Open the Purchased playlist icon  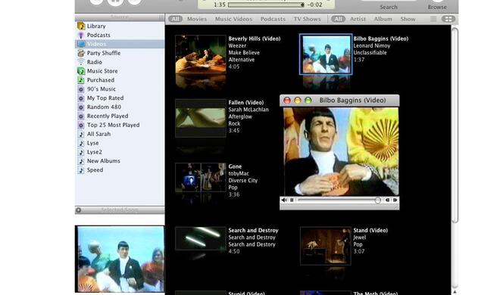coord(81,80)
